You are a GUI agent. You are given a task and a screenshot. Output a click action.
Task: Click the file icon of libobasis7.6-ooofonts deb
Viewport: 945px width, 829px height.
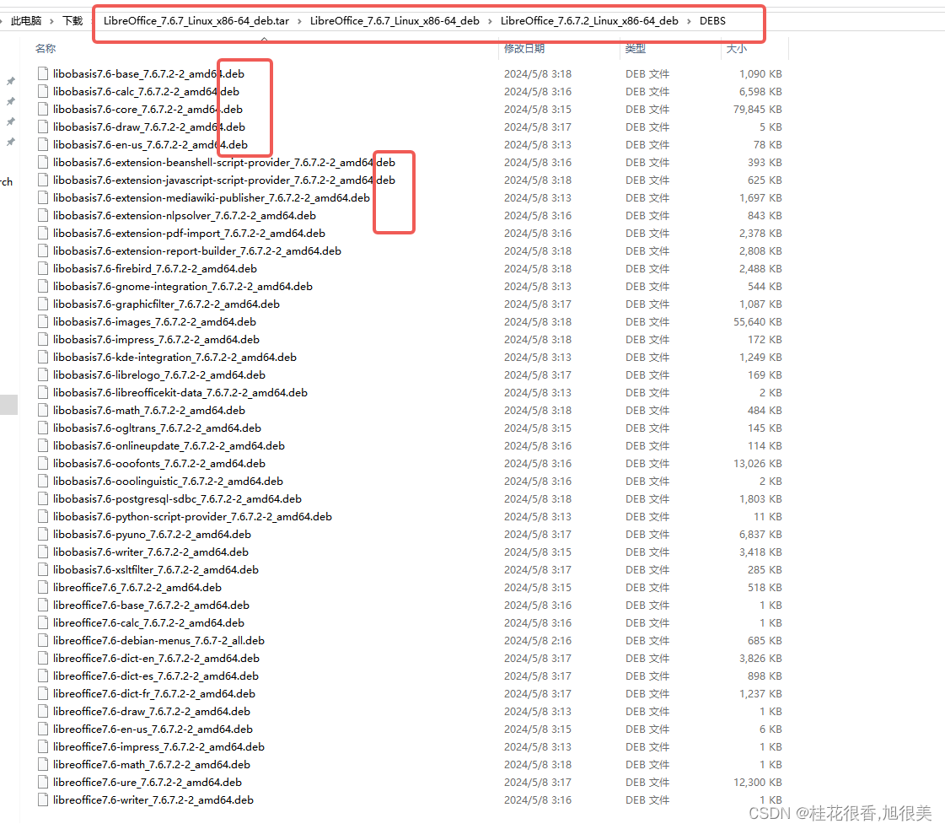click(43, 463)
